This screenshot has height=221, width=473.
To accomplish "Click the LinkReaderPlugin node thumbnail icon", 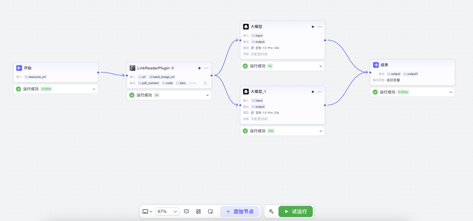I will pyautogui.click(x=132, y=68).
